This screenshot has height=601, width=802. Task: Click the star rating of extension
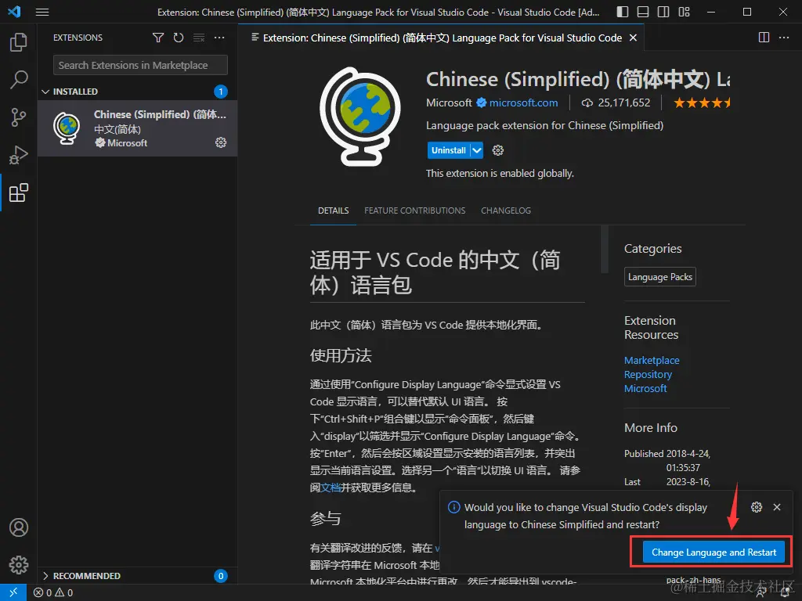(x=702, y=103)
